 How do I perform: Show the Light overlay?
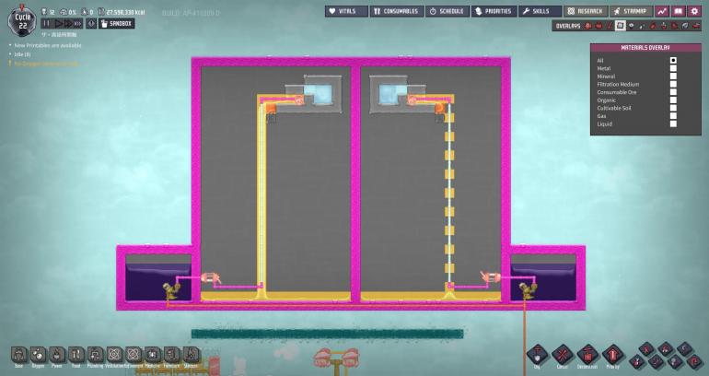pos(632,26)
